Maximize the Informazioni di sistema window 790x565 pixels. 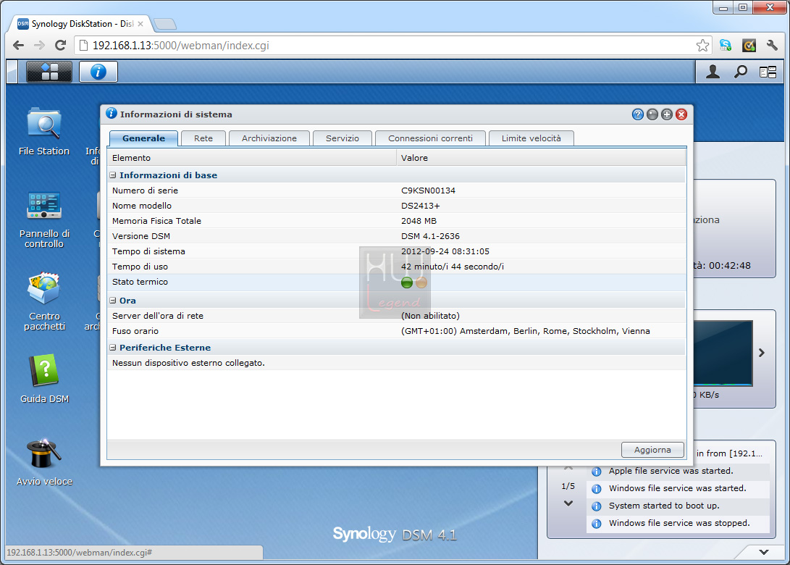pyautogui.click(x=667, y=114)
